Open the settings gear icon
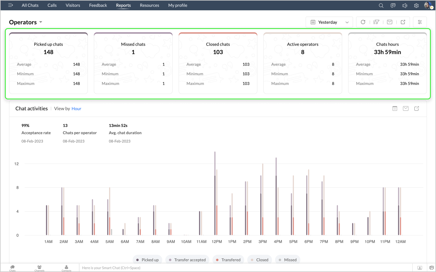 416,5
